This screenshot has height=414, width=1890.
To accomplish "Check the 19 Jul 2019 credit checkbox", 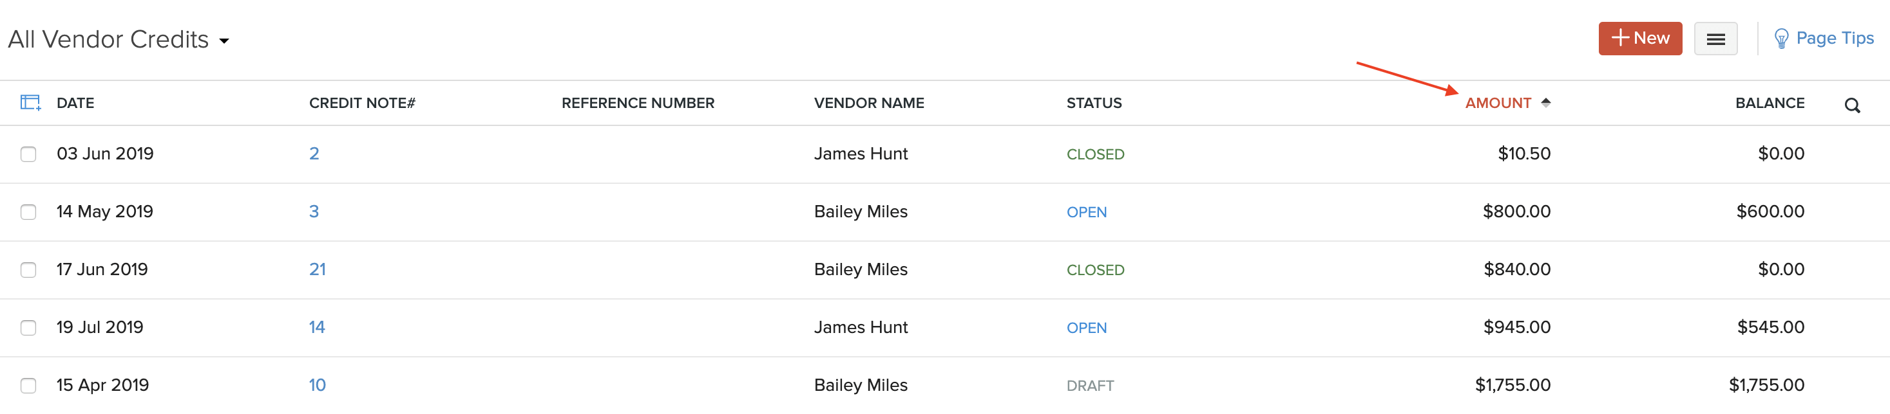I will pyautogui.click(x=28, y=328).
